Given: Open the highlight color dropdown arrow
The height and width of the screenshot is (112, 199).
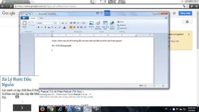Looking at the screenshot, I should point(62,27).
